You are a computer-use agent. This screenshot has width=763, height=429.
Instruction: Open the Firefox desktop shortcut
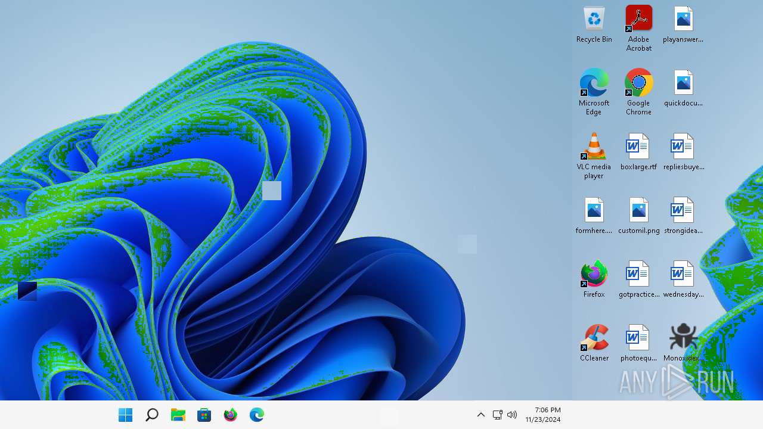tap(594, 279)
